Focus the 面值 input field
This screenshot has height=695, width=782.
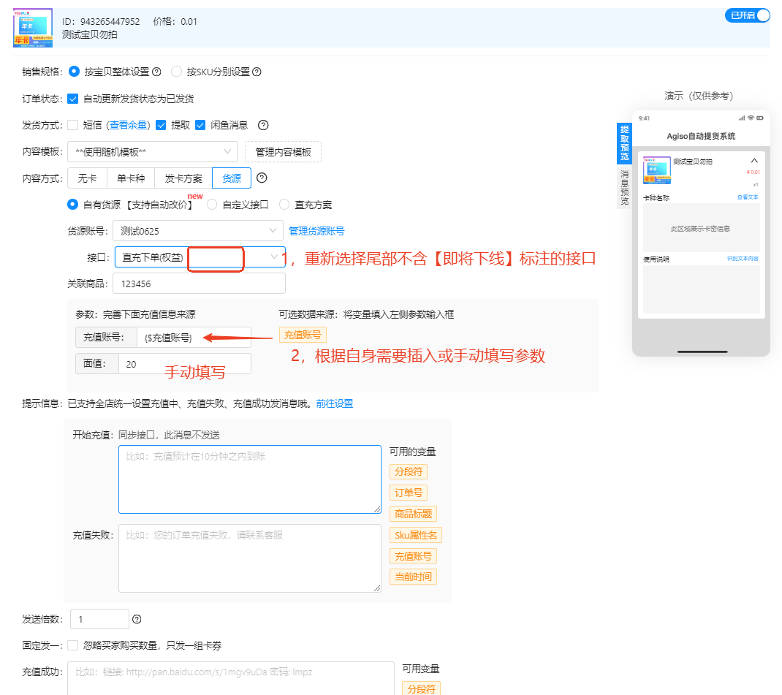click(185, 364)
